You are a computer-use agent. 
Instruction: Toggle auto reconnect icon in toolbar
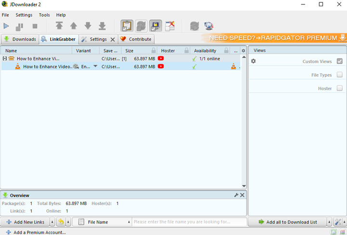pos(141,26)
